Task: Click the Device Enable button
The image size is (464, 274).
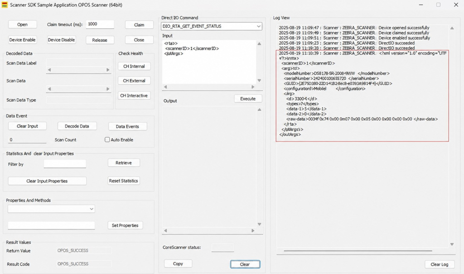Action: (23, 39)
